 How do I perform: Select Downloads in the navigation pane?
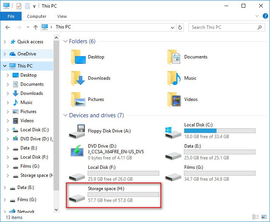click(x=31, y=93)
